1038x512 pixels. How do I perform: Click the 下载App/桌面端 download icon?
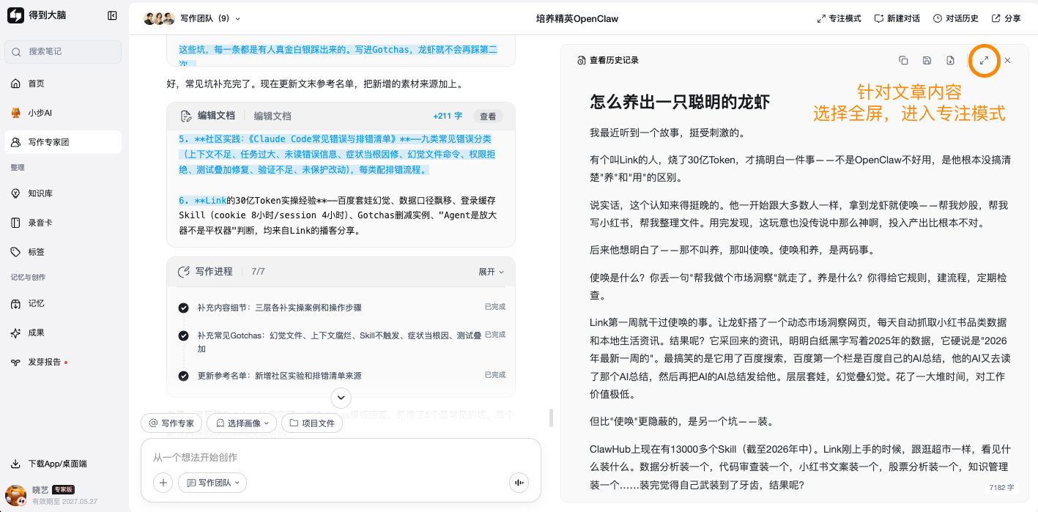point(15,464)
